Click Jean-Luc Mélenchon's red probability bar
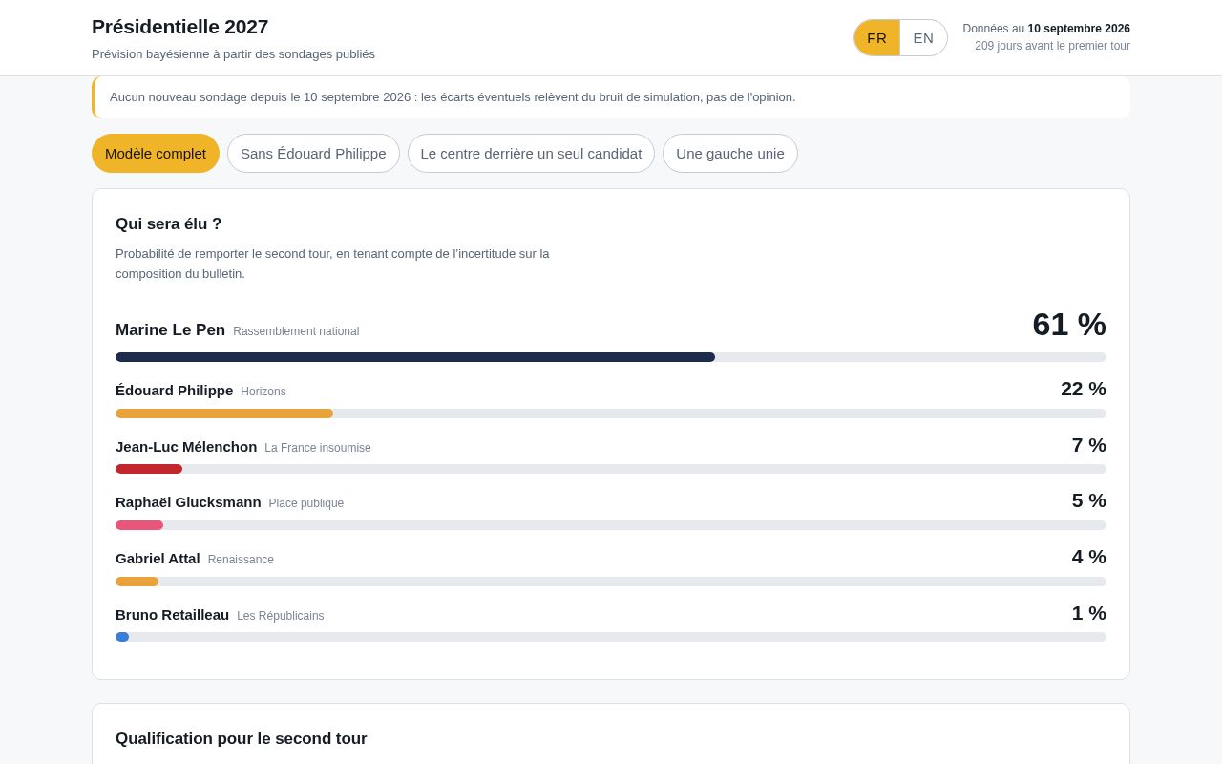Image resolution: width=1222 pixels, height=764 pixels. click(149, 469)
